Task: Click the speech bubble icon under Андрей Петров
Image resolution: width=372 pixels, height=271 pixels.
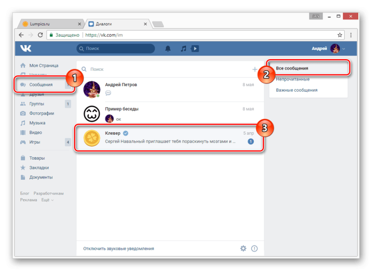Action: click(108, 93)
